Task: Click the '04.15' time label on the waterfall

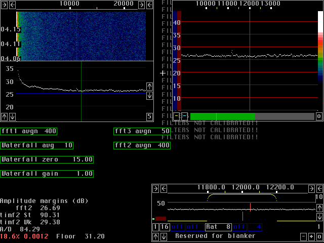Action: click(x=11, y=29)
